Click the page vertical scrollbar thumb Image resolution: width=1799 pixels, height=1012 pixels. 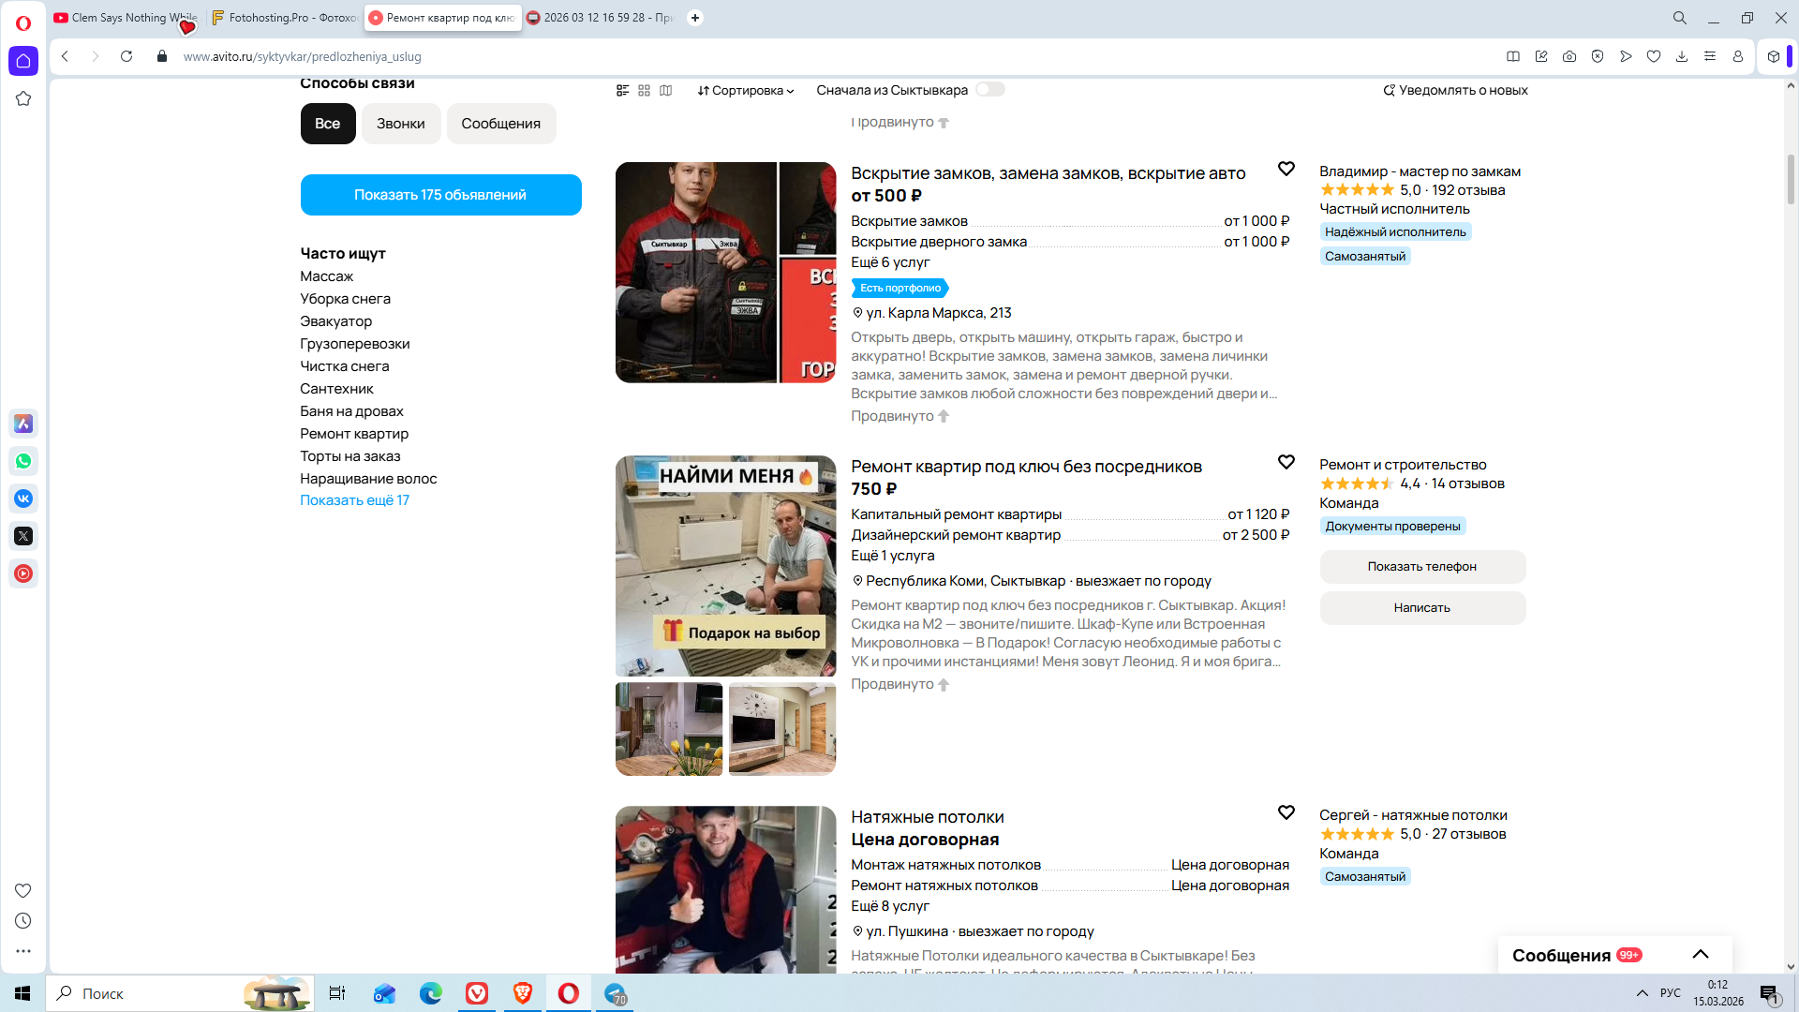coord(1791,178)
